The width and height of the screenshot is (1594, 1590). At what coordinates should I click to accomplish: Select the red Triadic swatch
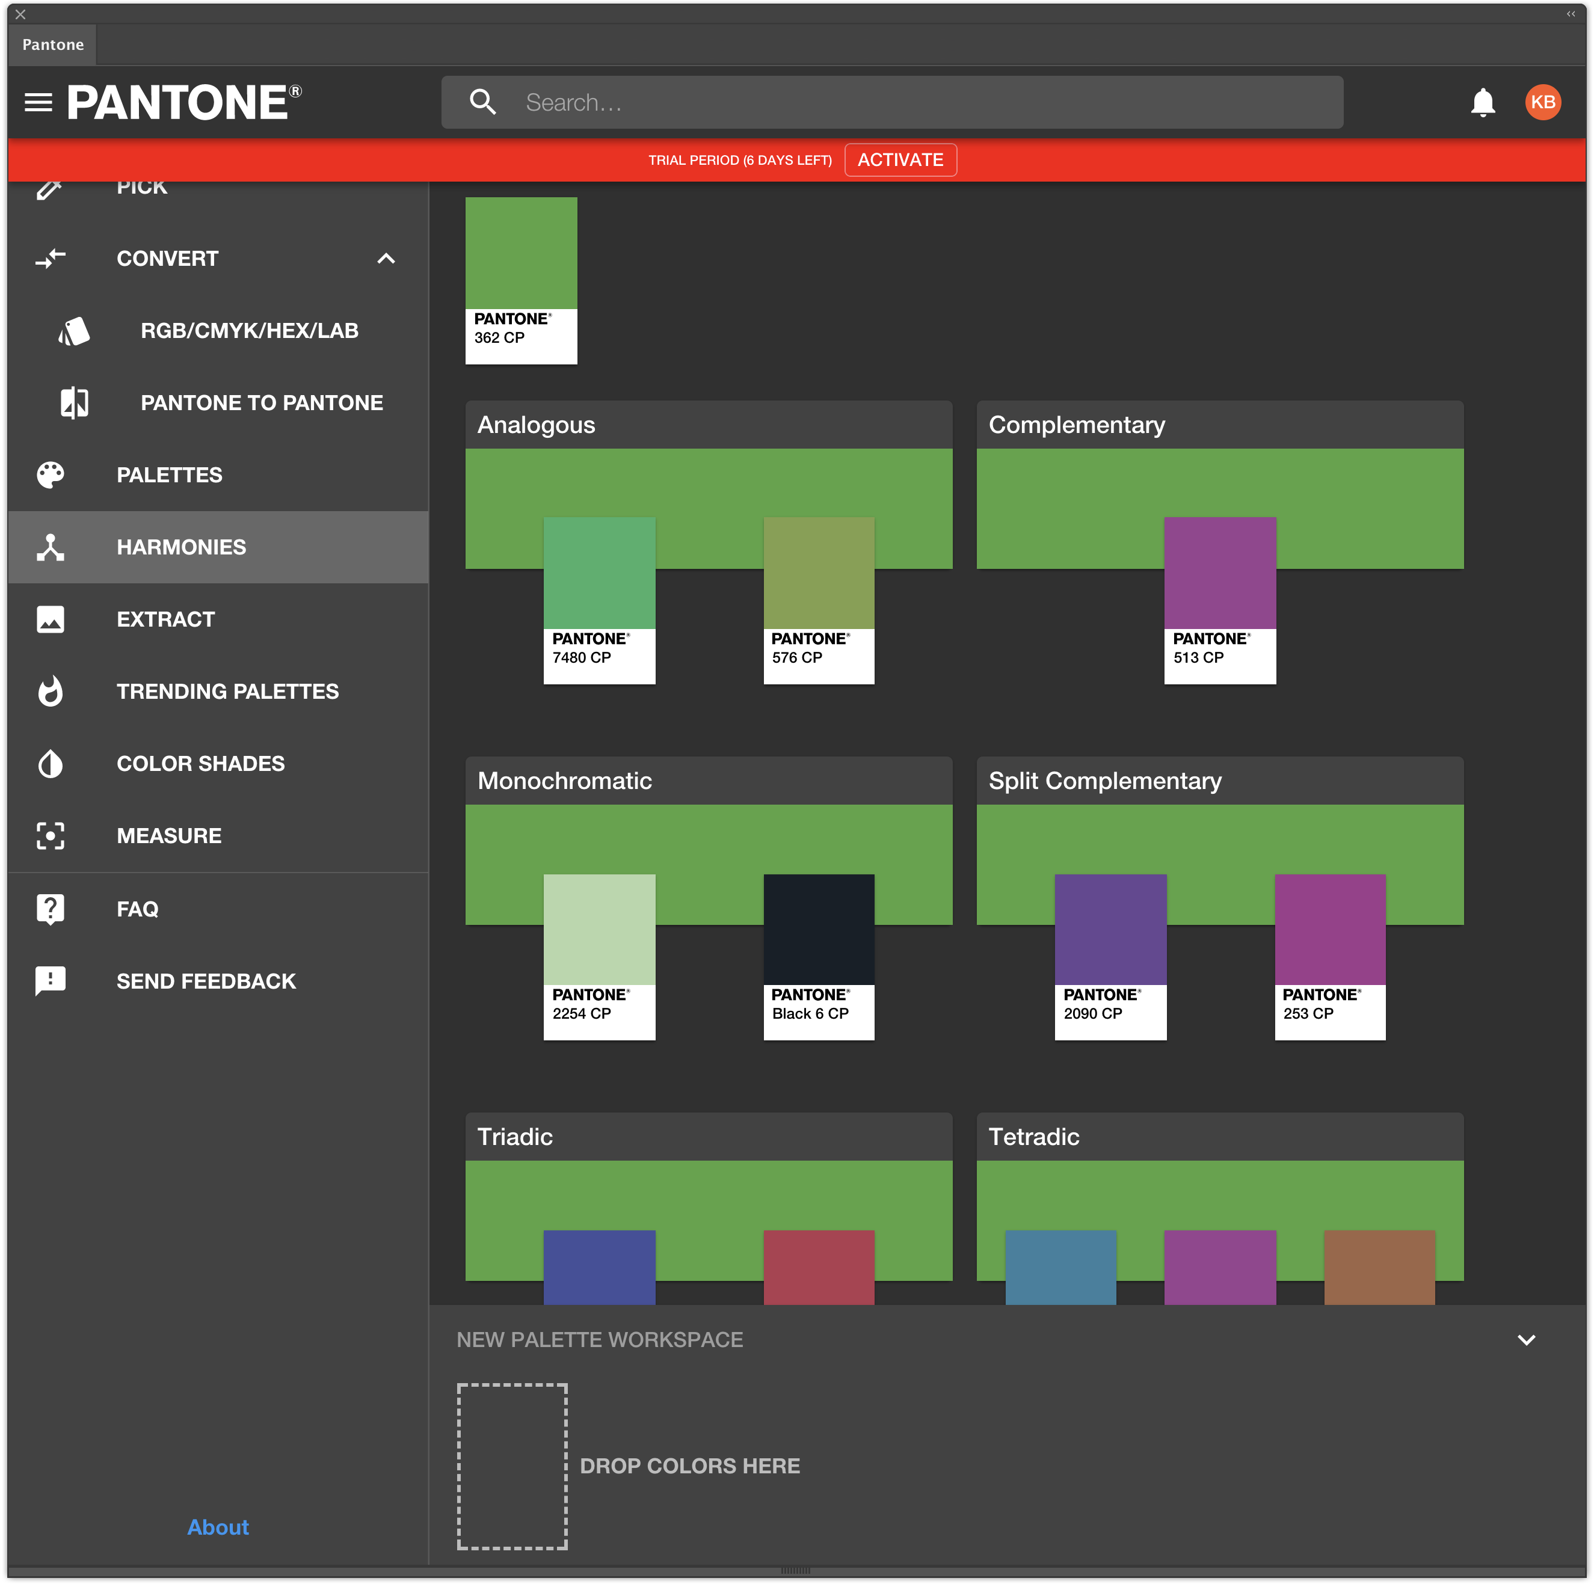(x=819, y=1268)
